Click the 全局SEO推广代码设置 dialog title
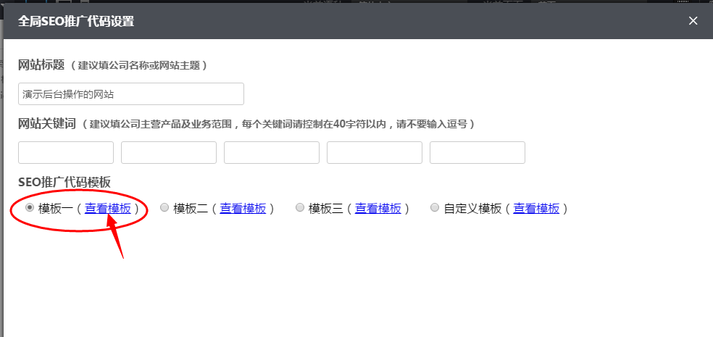The image size is (713, 337). (76, 21)
